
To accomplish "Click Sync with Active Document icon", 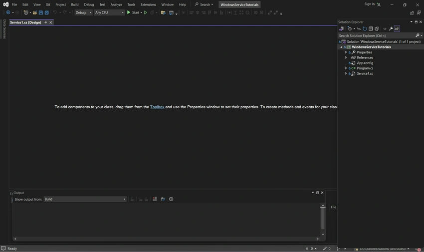I will click(359, 28).
